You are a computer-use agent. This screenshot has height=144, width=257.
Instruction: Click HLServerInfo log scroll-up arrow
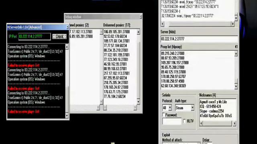[67, 47]
